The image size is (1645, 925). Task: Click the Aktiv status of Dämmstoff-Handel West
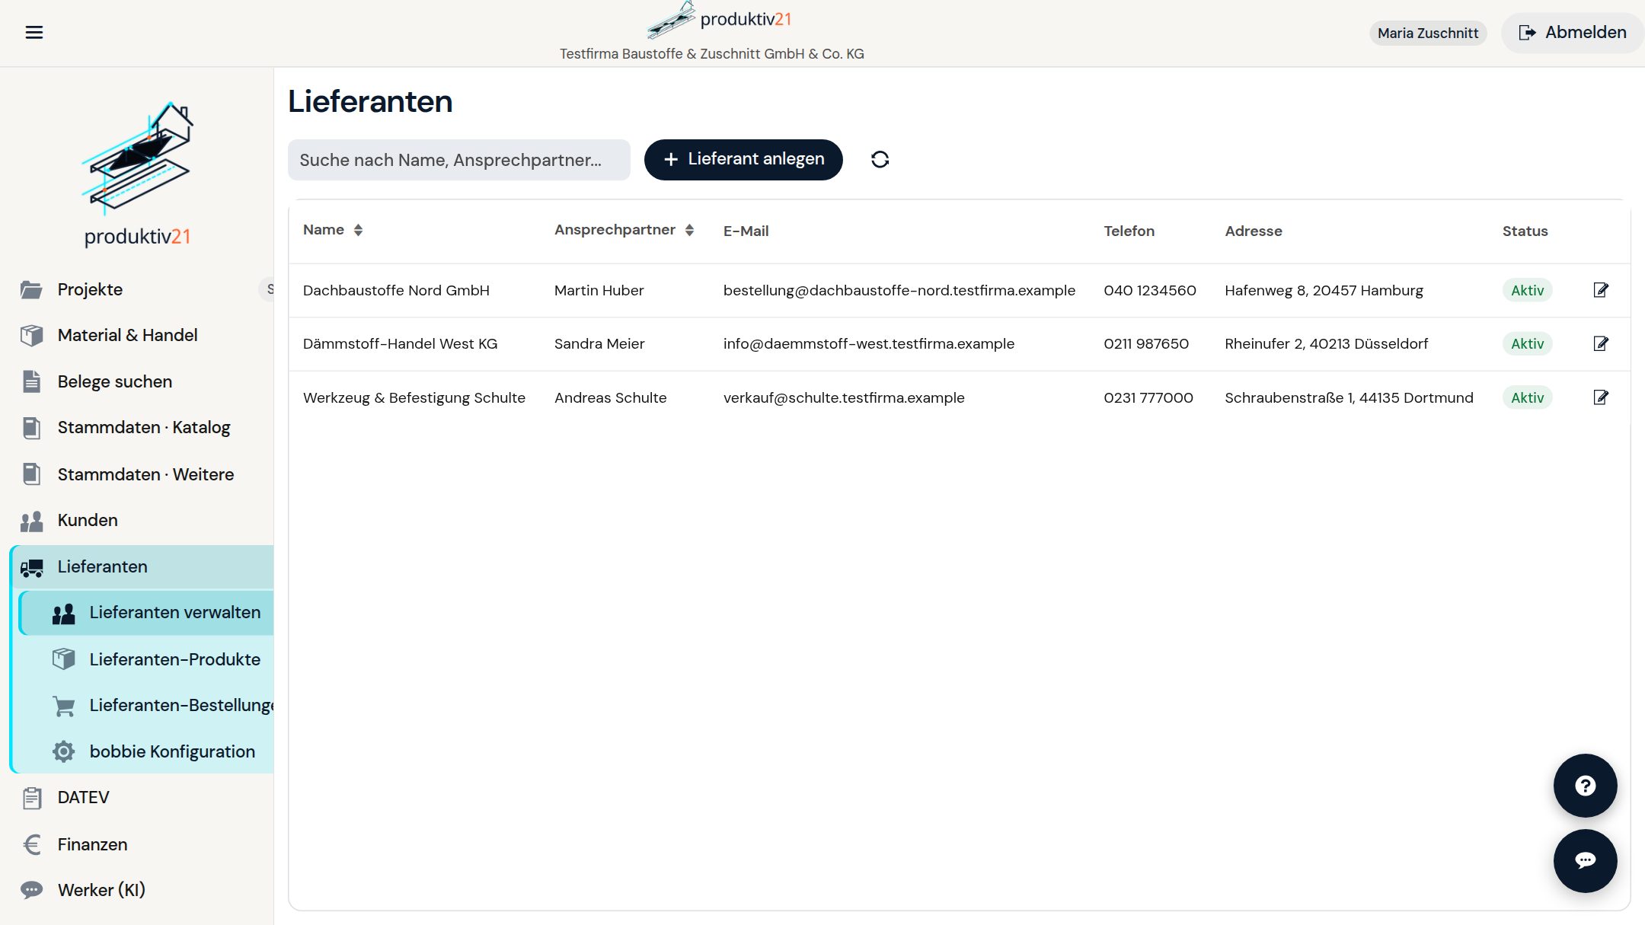1527,343
